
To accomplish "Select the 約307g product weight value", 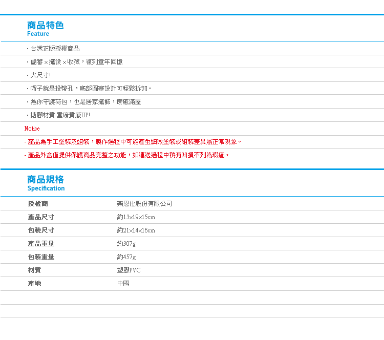I will pyautogui.click(x=126, y=244).
